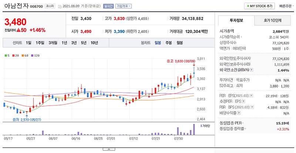Click the 코스피 market badge
This screenshot has width=296, height=153.
[50, 6]
